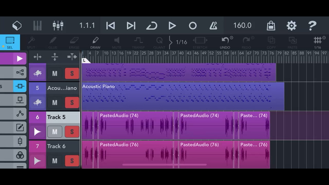The height and width of the screenshot is (185, 329).
Task: Open the shop bag icon
Action: point(271,26)
